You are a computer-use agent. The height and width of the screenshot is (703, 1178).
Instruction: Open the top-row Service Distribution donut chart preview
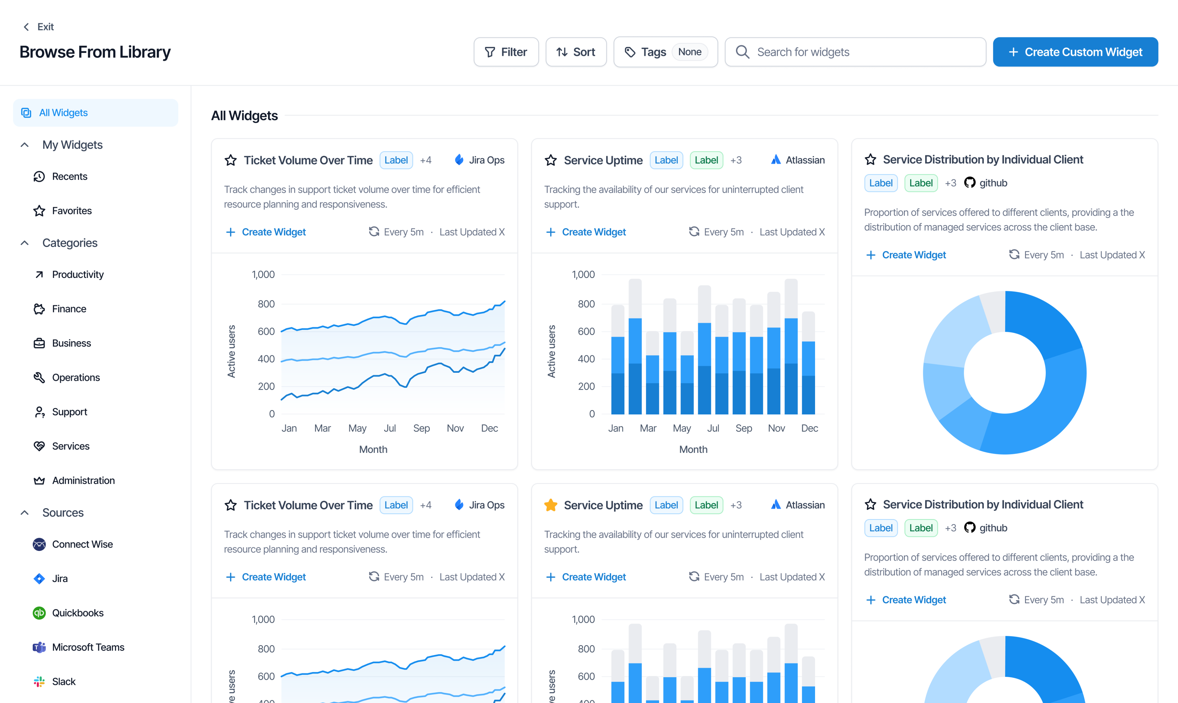point(1005,372)
